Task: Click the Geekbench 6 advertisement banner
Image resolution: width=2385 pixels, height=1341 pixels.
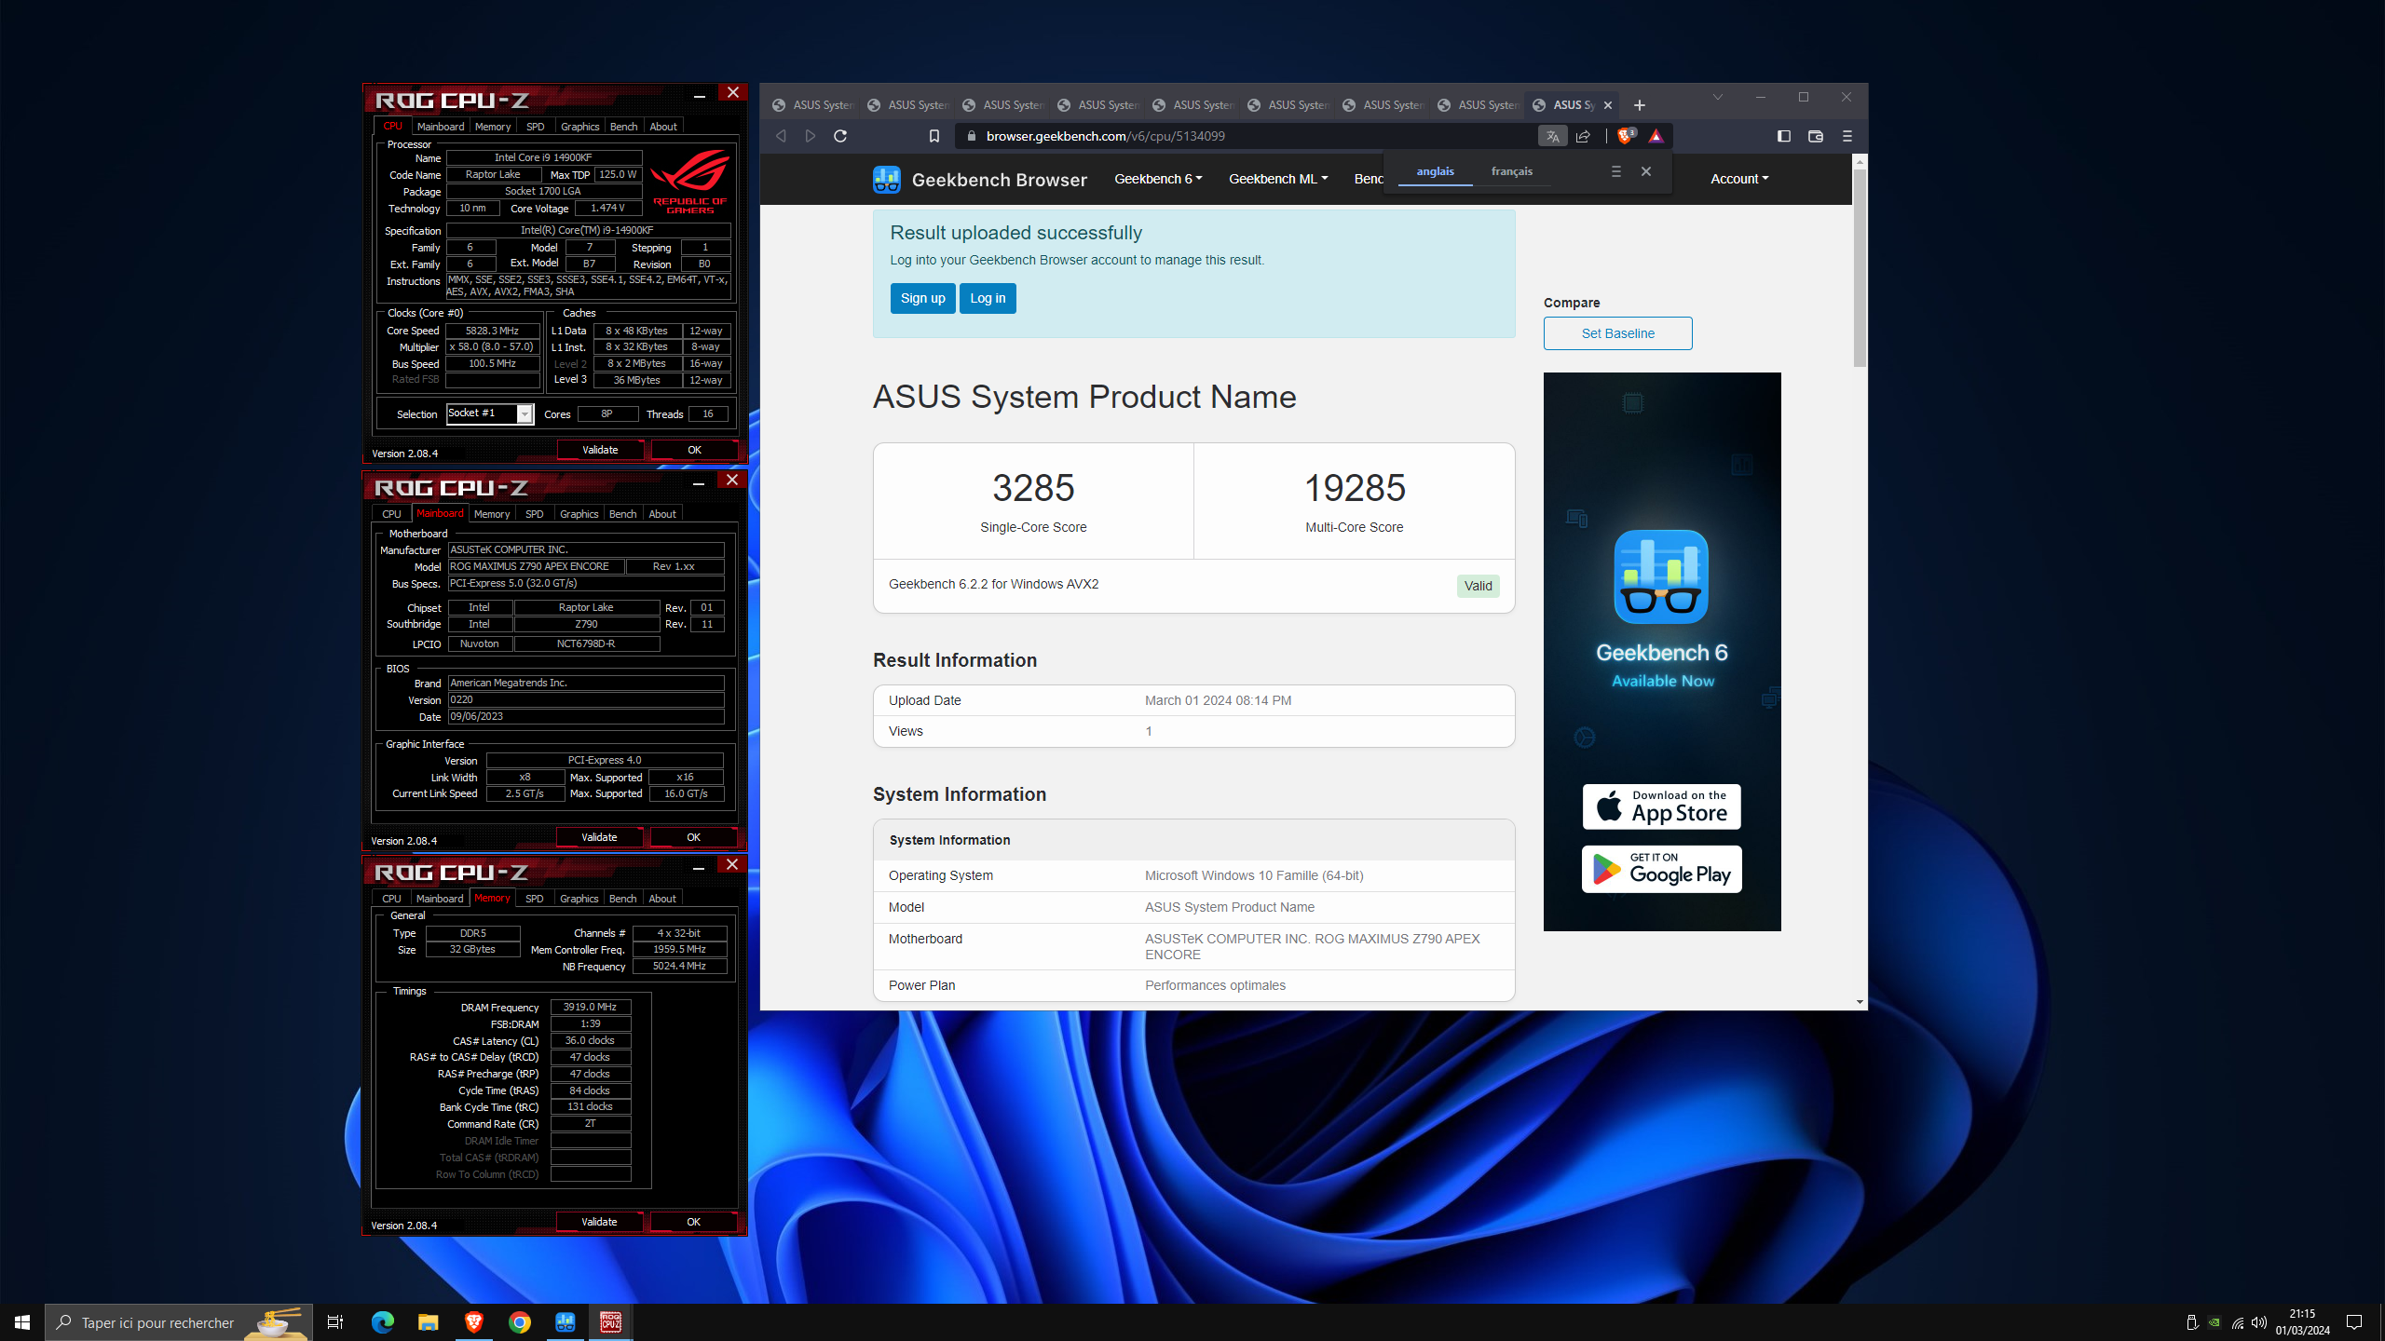Action: click(1662, 652)
